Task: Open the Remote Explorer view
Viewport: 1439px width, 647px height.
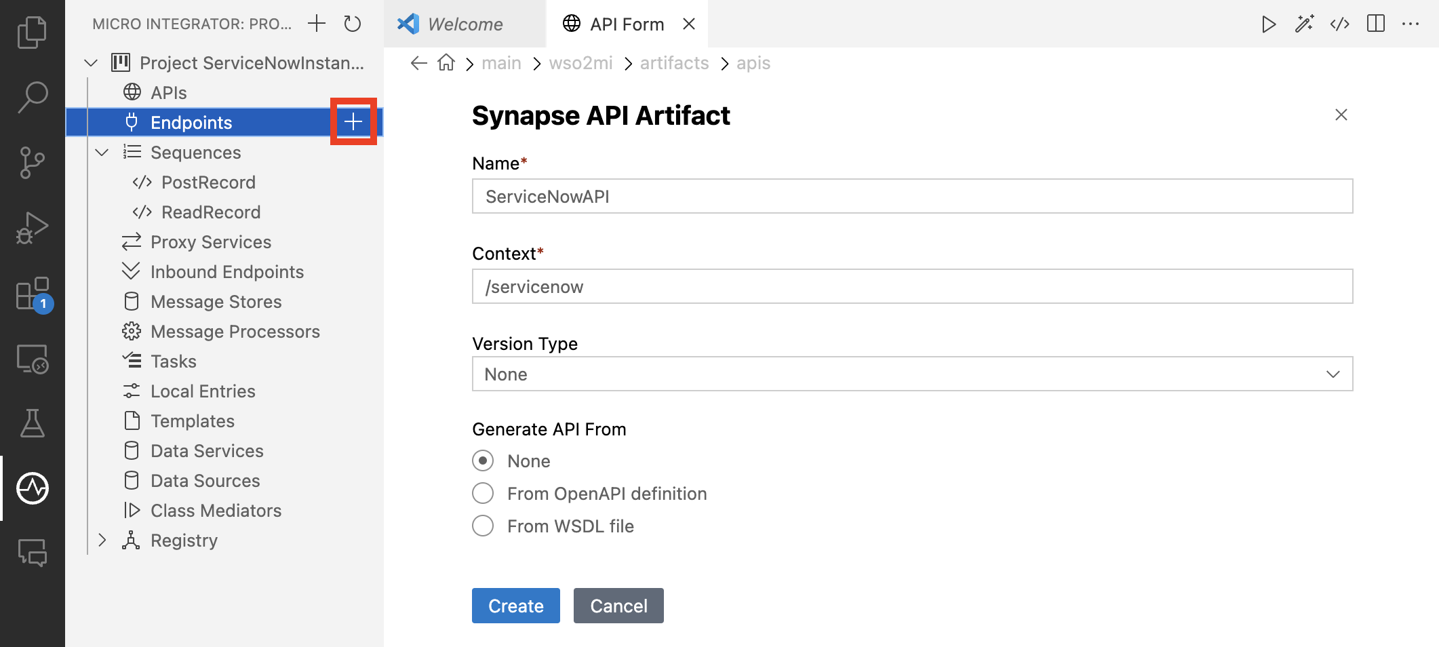Action: pos(32,358)
